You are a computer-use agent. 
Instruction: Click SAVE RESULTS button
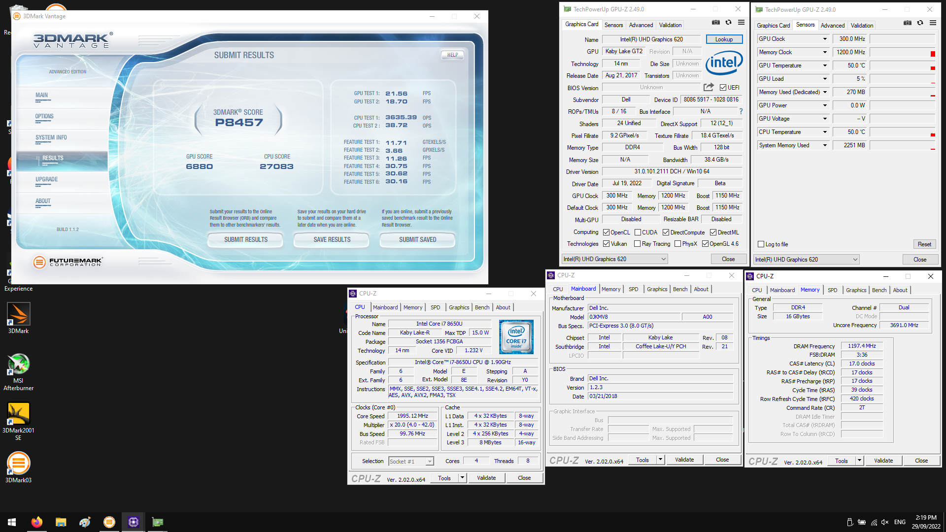(332, 239)
